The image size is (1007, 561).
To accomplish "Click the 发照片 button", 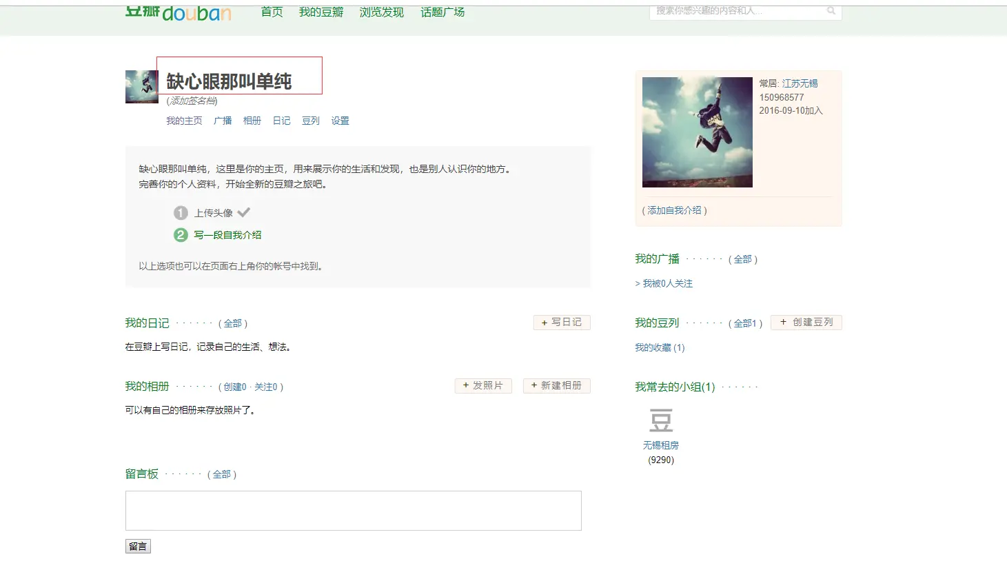I will [x=483, y=386].
